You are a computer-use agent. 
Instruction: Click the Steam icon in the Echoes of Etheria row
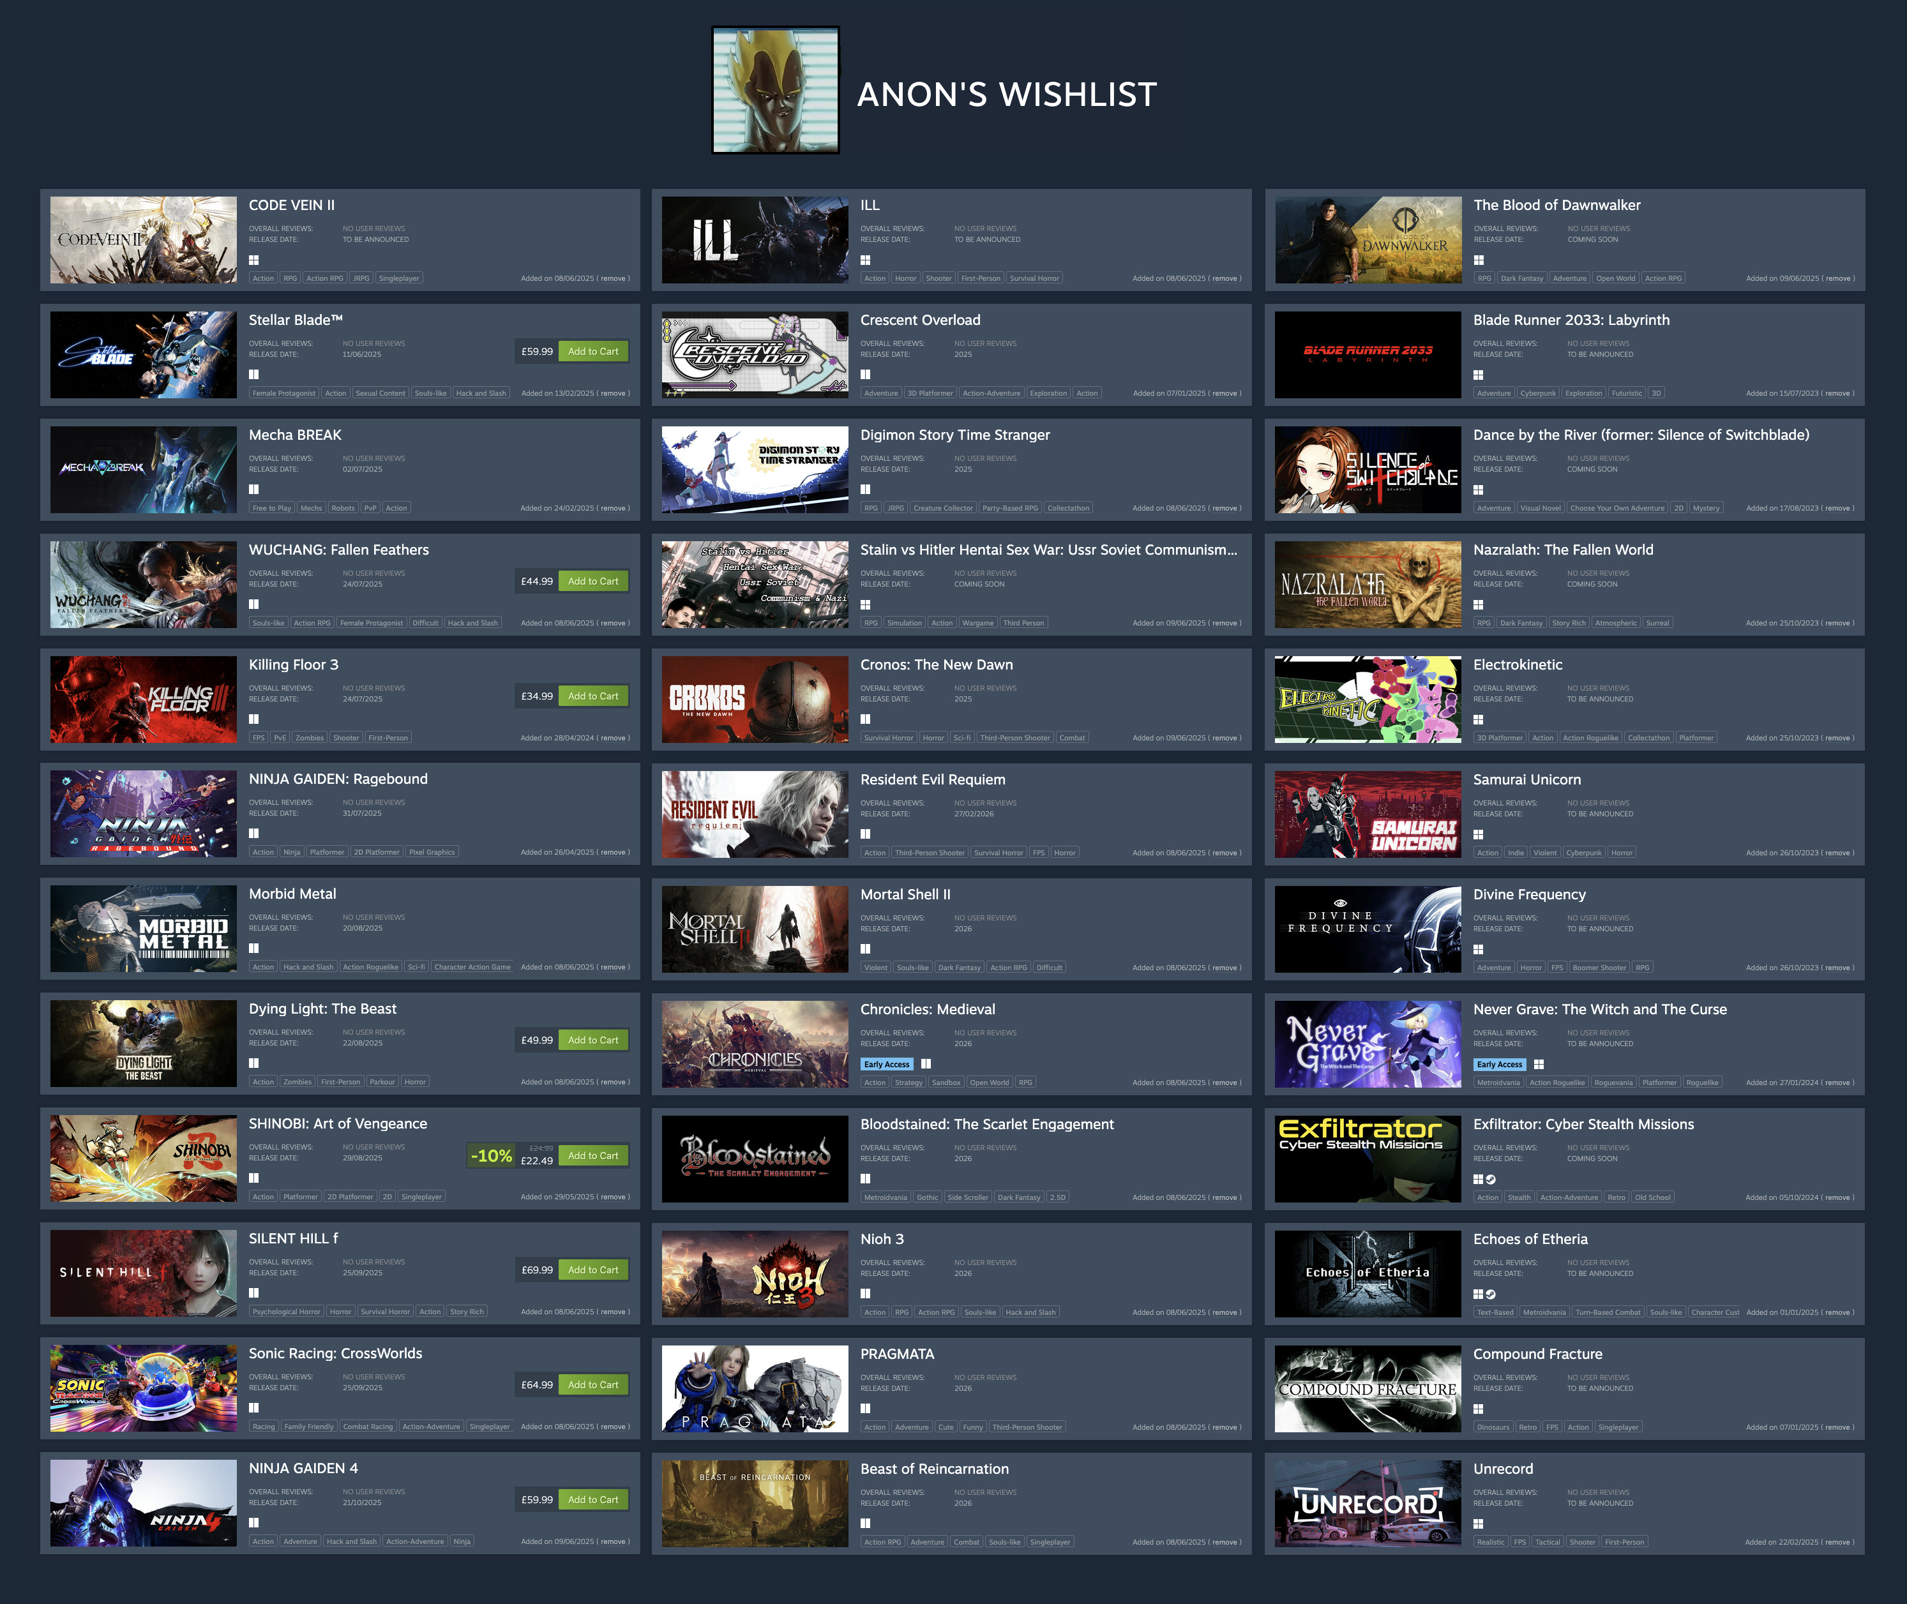pos(1491,1294)
